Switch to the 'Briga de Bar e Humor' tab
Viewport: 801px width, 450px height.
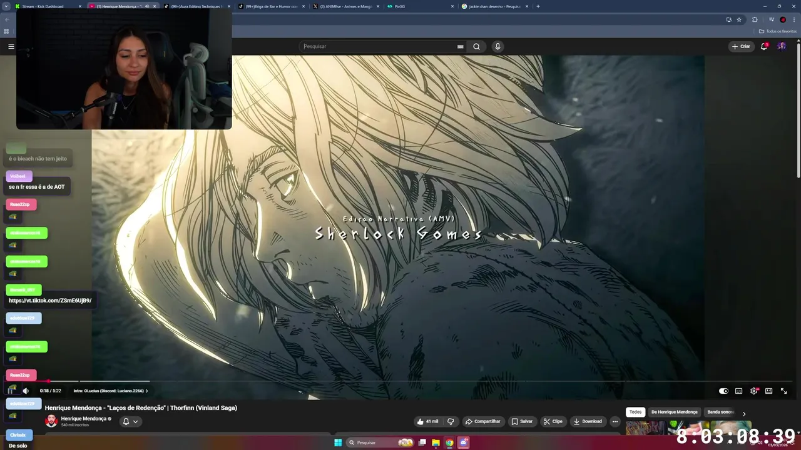(270, 6)
